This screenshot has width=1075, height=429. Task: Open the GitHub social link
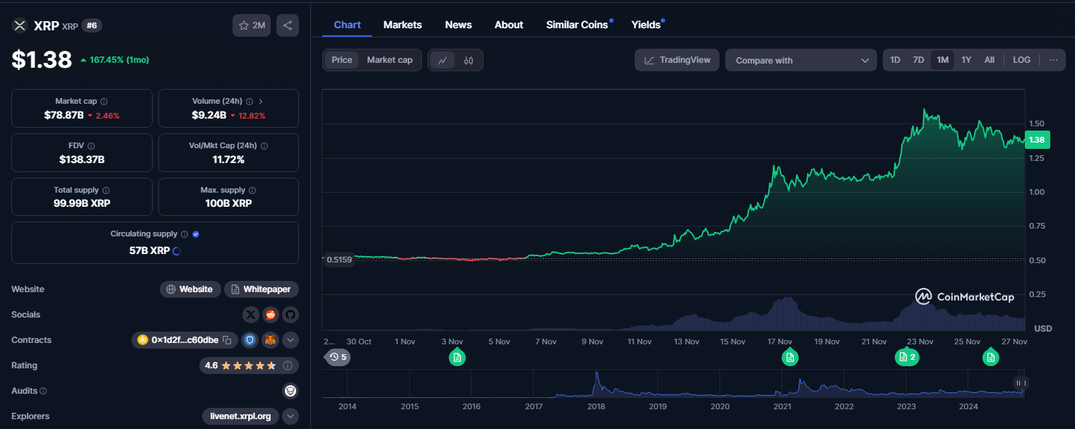click(x=290, y=315)
